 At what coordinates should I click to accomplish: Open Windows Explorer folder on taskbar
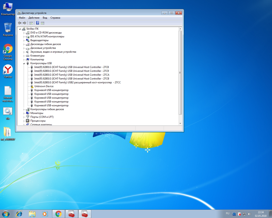click(32, 214)
